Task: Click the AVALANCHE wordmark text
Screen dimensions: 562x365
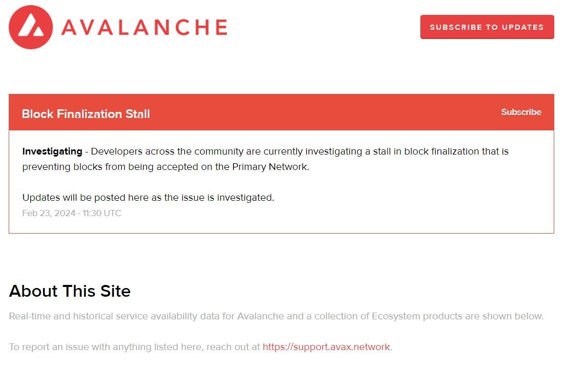Action: [144, 27]
